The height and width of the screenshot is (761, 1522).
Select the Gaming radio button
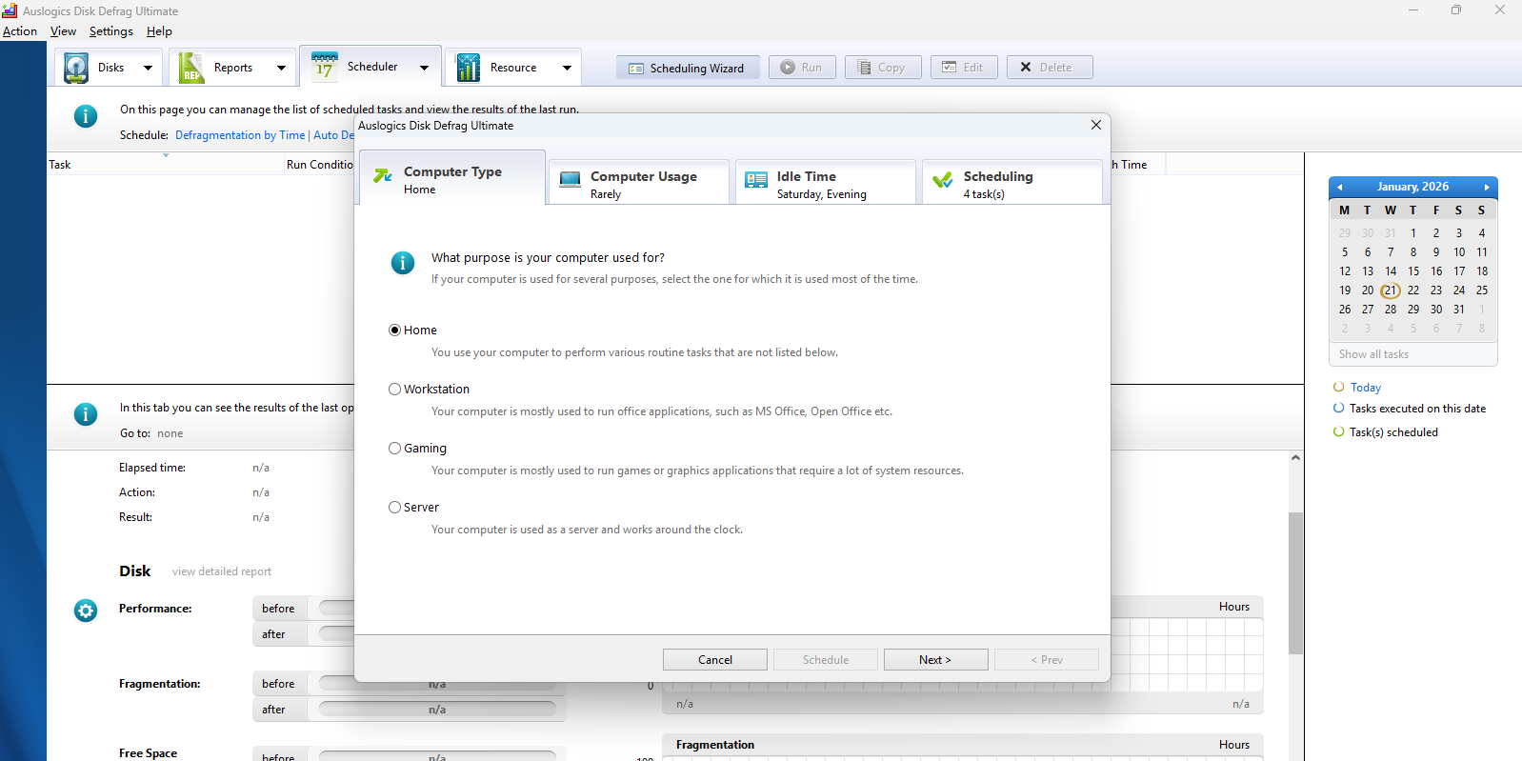pos(394,449)
